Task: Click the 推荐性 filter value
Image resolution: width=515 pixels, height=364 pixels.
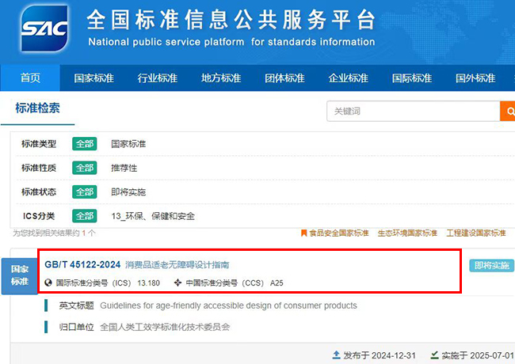Action: coord(124,168)
